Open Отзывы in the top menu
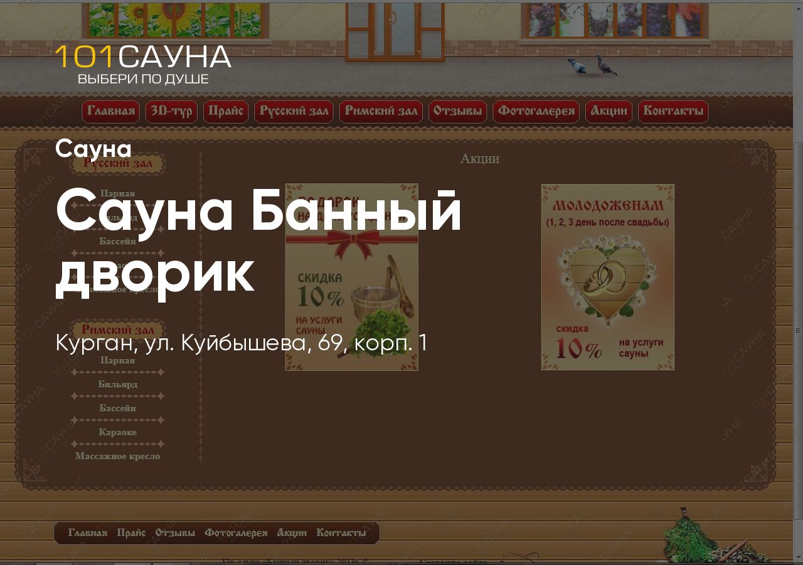This screenshot has width=803, height=565. pyautogui.click(x=458, y=112)
